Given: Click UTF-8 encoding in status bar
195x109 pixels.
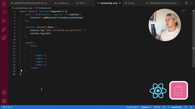Looking at the screenshot, I should [x=157, y=107].
